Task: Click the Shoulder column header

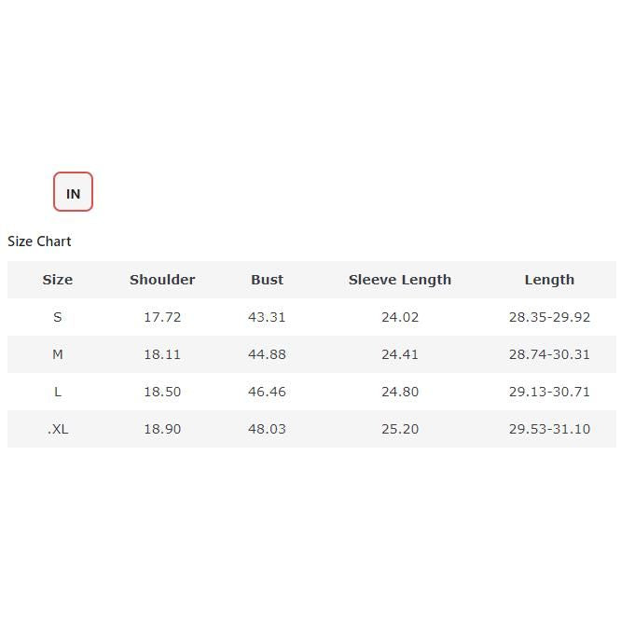Action: coord(162,280)
